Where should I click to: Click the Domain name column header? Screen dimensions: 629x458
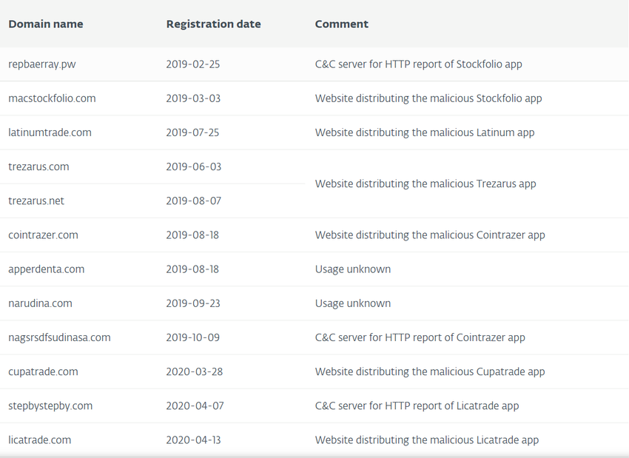(46, 24)
